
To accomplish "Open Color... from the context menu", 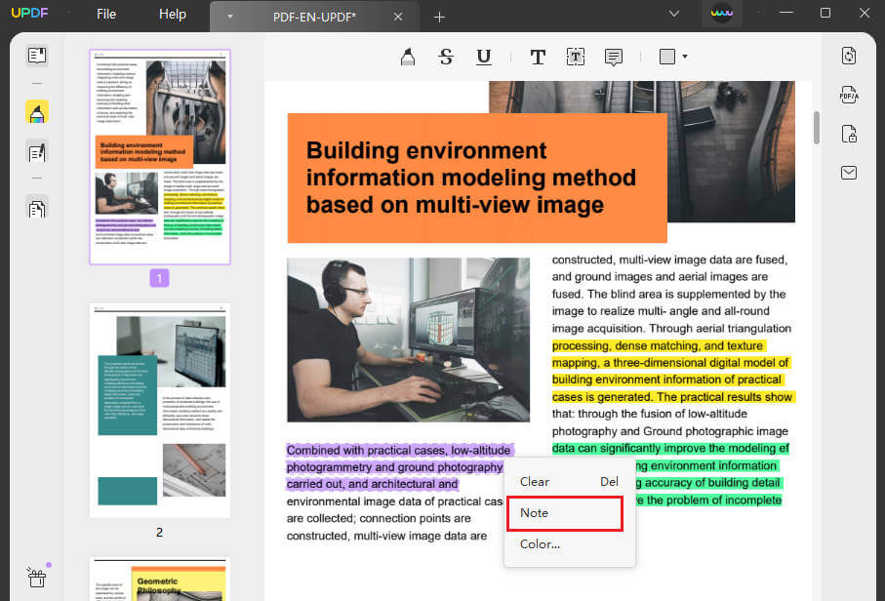I will 540,544.
